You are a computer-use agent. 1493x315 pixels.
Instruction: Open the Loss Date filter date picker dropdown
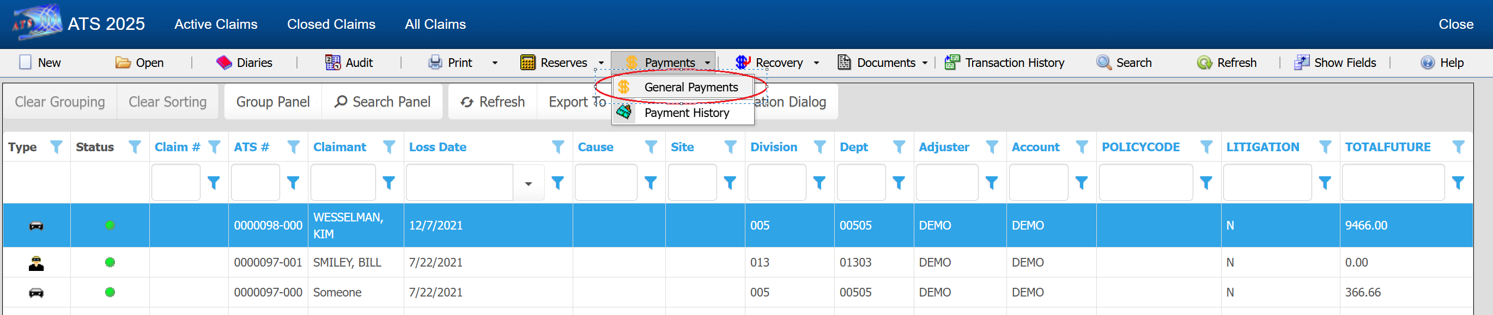(528, 183)
